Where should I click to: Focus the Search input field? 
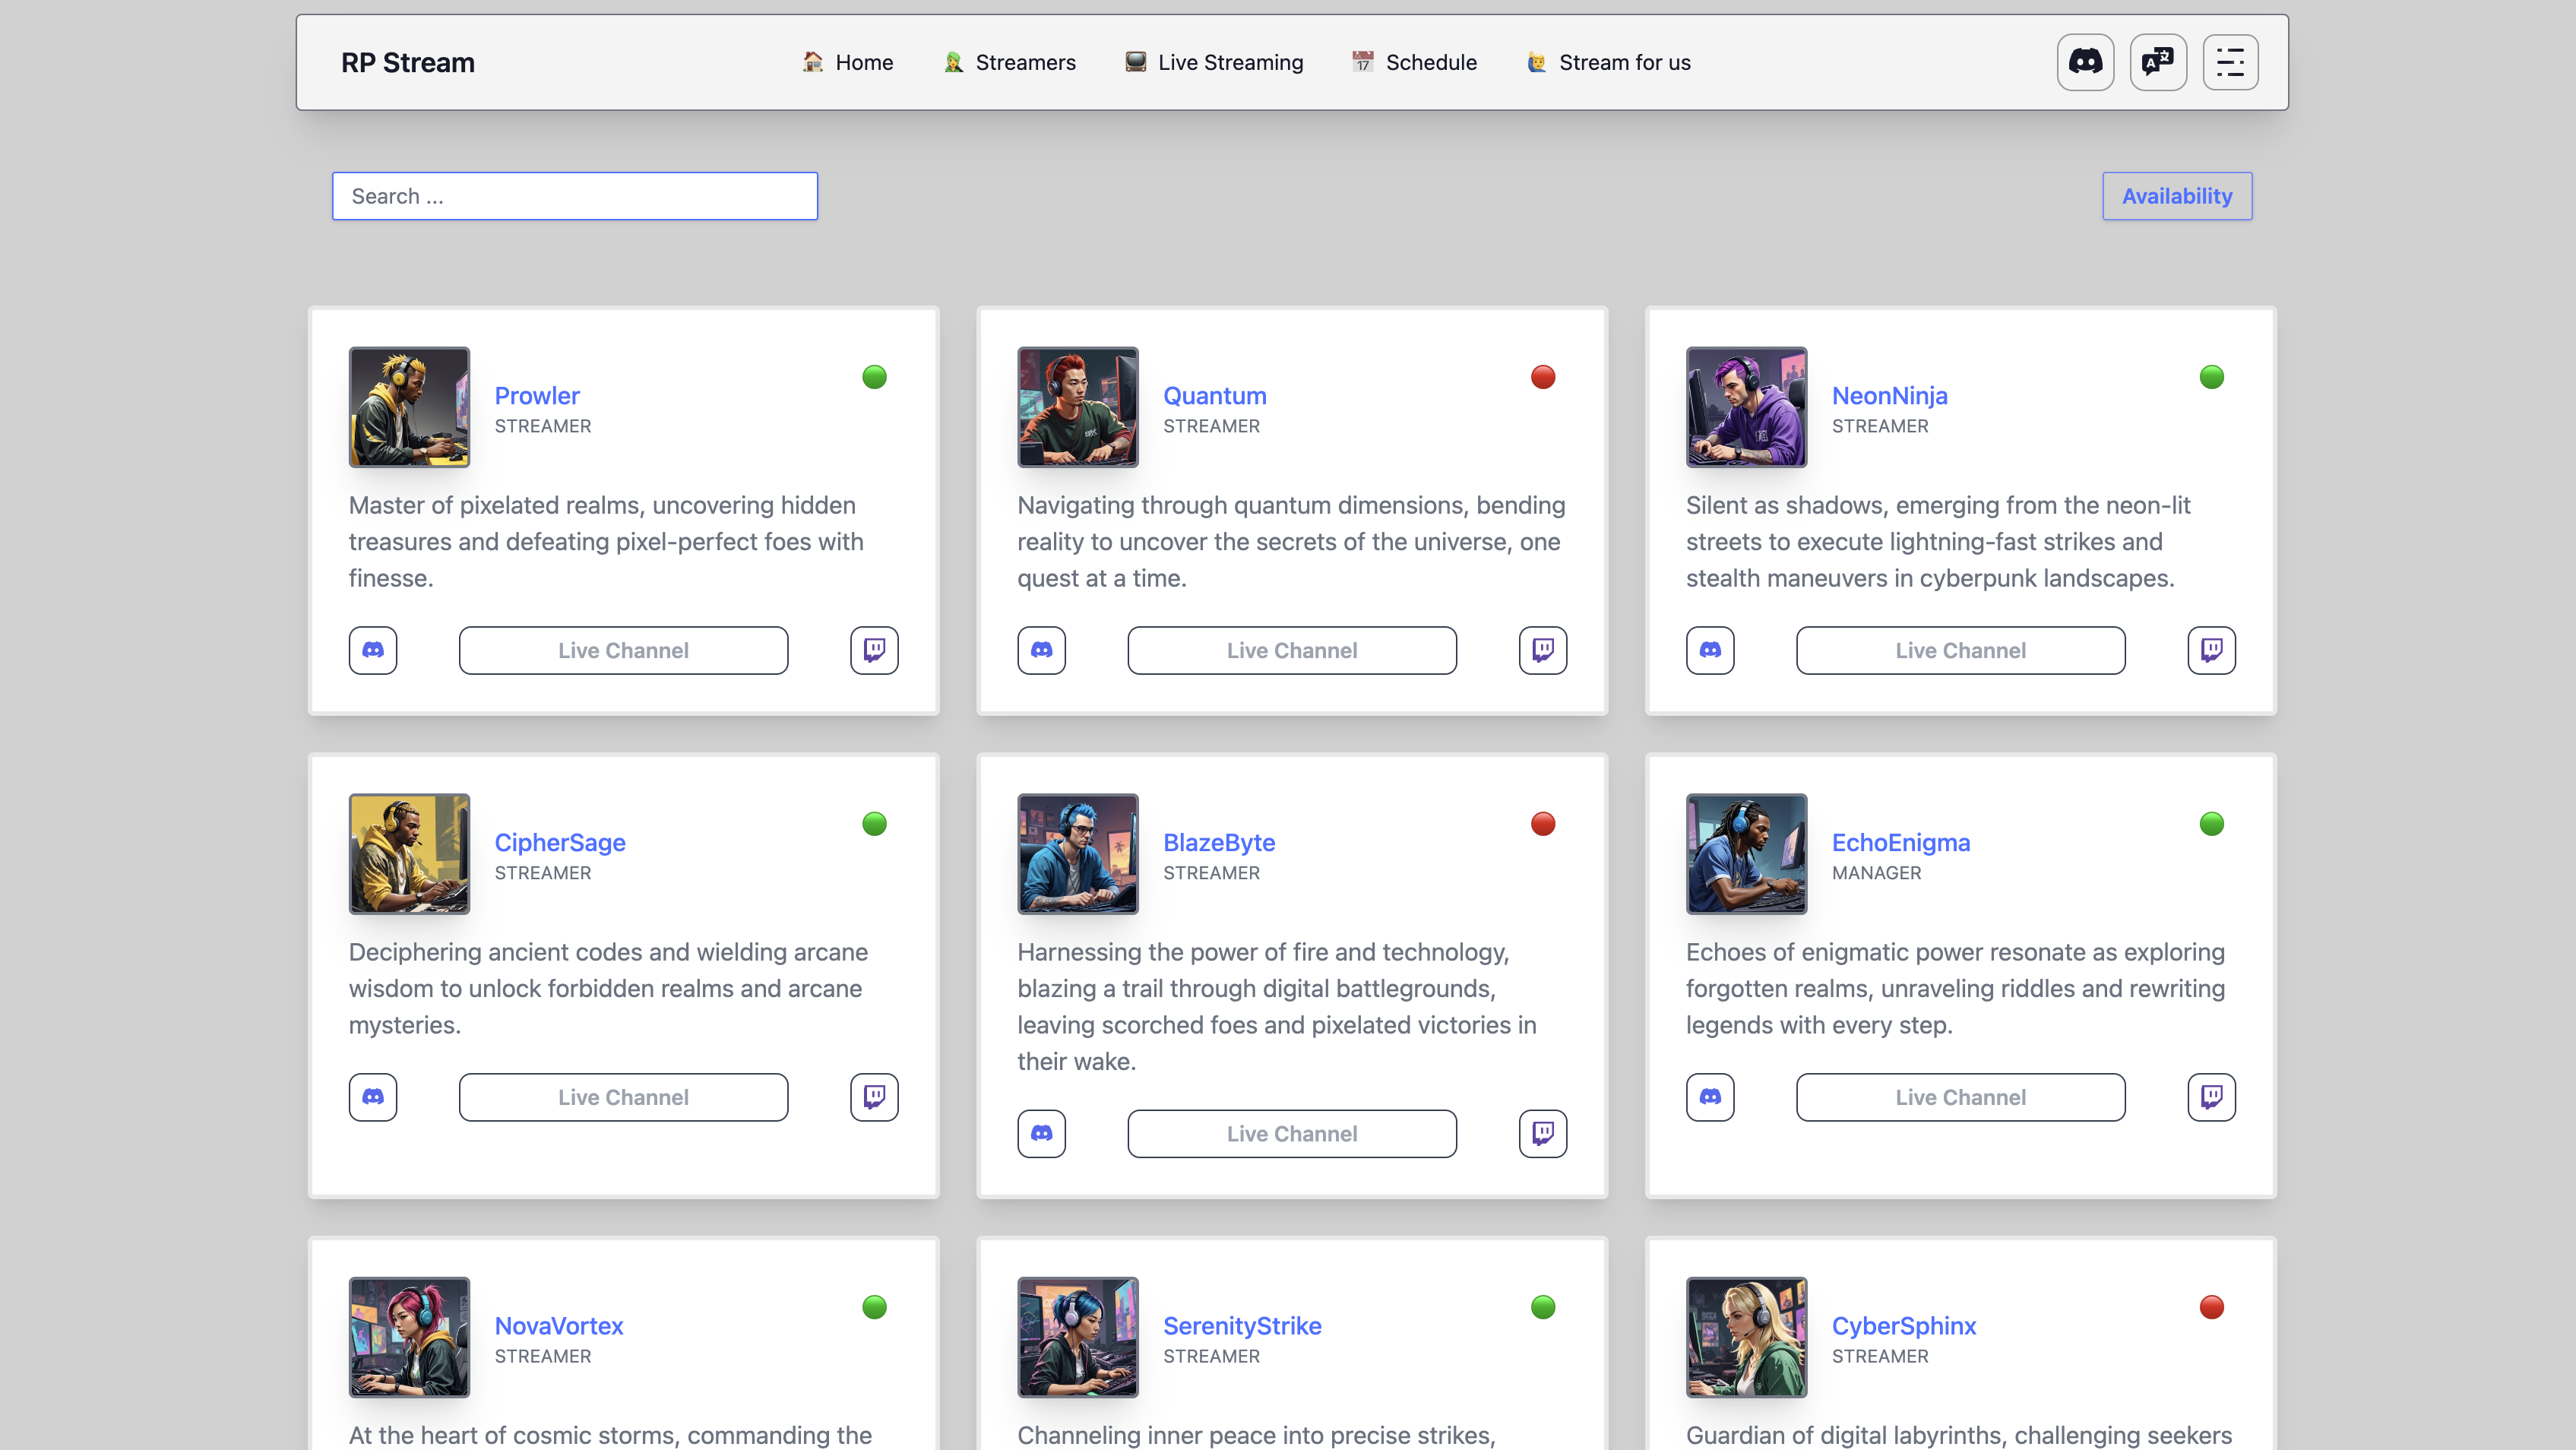click(575, 196)
